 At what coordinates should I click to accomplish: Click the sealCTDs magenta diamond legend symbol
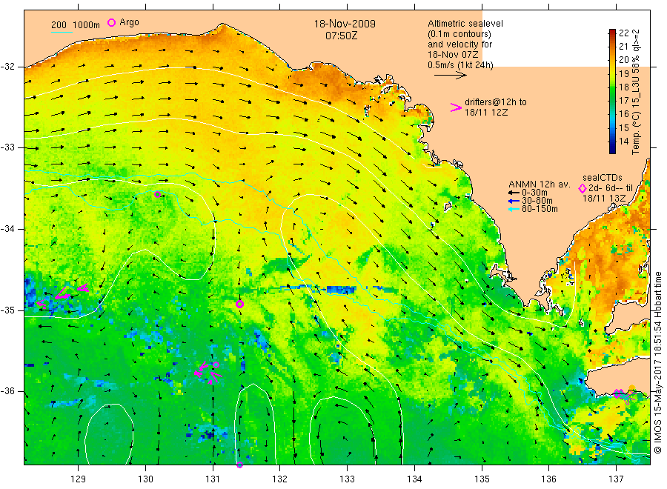[x=583, y=188]
